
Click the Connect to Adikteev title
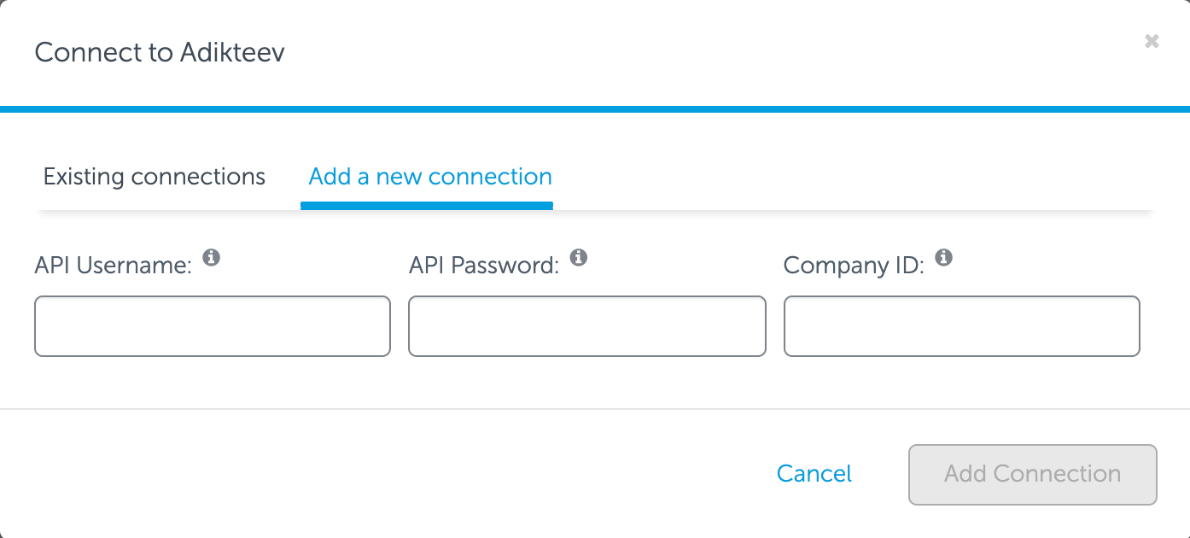coord(160,53)
